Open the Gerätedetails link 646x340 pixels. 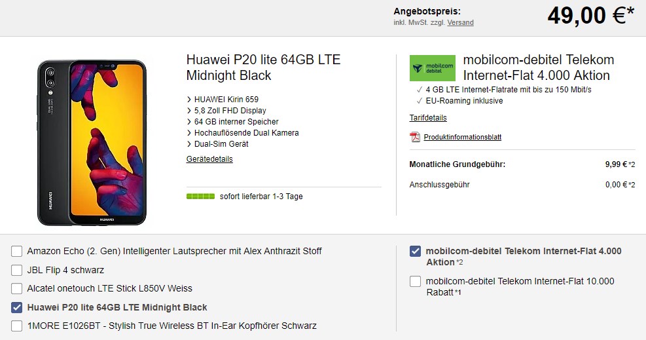click(209, 159)
